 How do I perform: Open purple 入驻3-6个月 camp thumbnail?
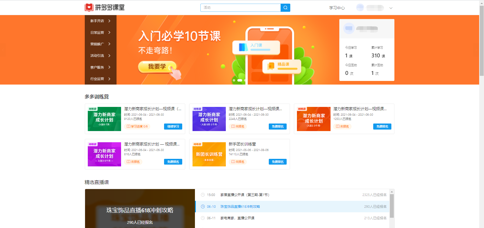104,154
